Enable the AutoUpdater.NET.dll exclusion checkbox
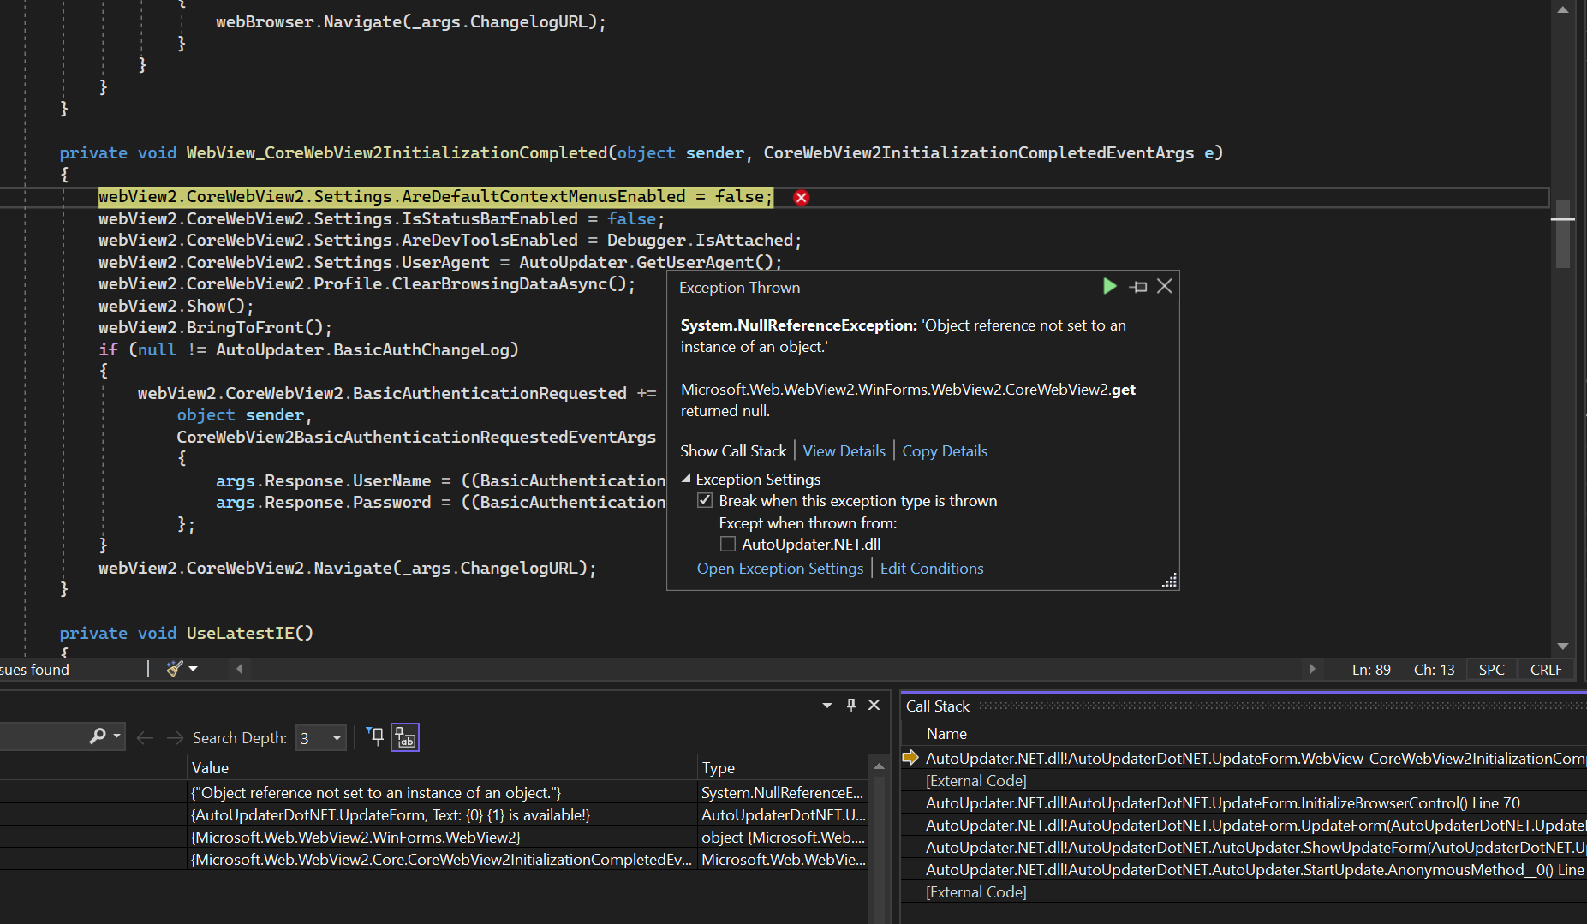 (728, 544)
